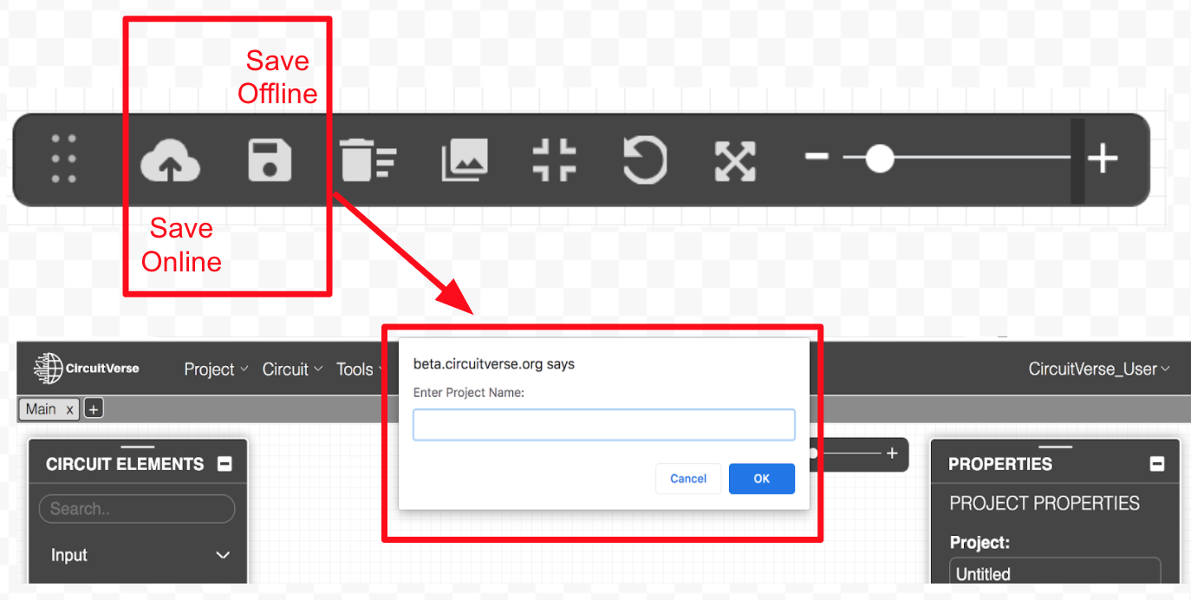This screenshot has width=1191, height=600.
Task: Click the Undo circular arrow icon
Action: pyautogui.click(x=645, y=160)
